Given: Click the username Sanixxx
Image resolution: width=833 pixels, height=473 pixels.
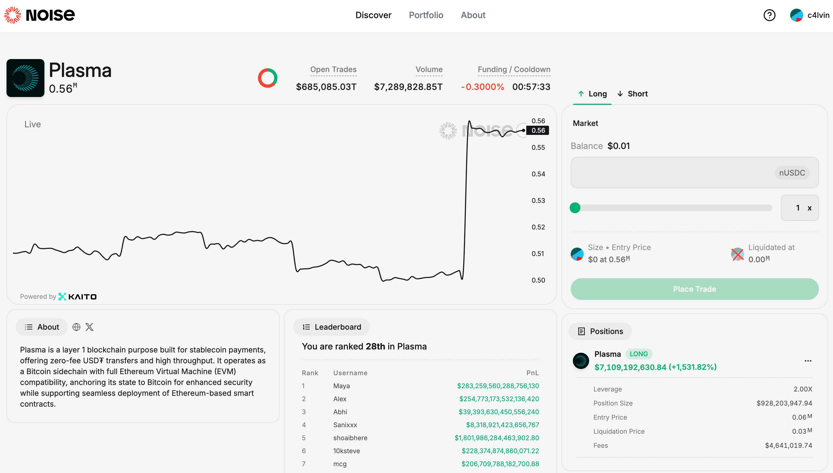Looking at the screenshot, I should 345,425.
